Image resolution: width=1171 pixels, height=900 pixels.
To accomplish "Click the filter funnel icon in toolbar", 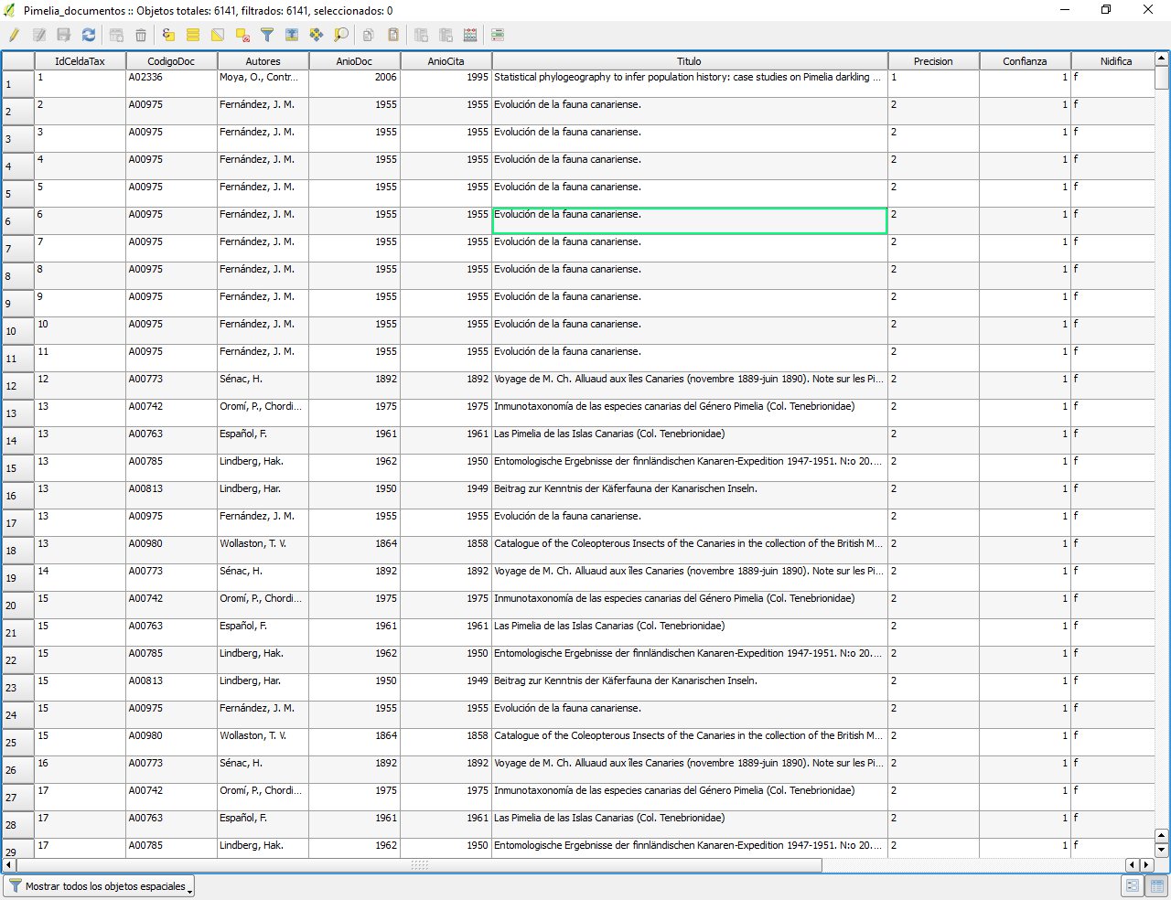I will pos(267,35).
